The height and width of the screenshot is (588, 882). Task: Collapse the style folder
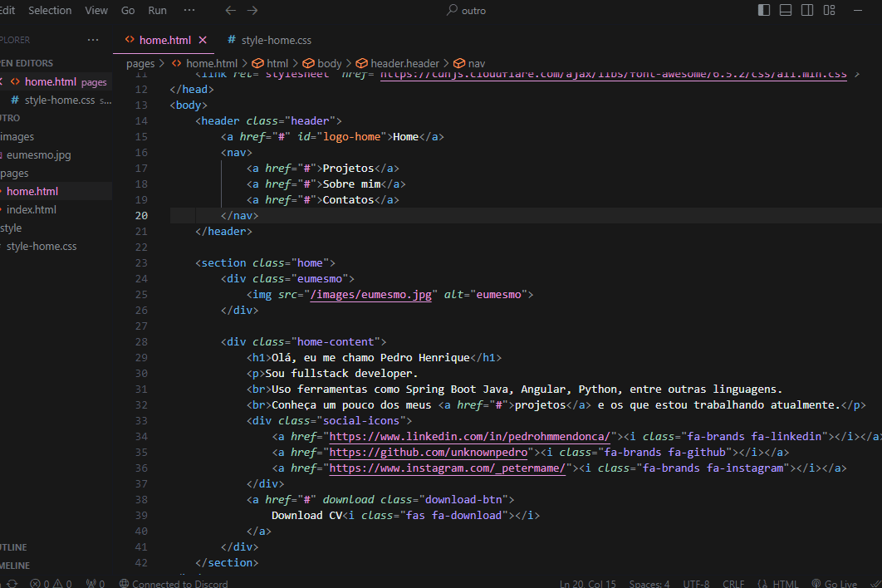pyautogui.click(x=11, y=228)
